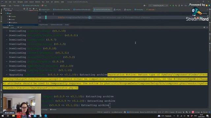This screenshot has height=118, width=211.
Task: Hide the Project tool window
Action: coord(36,9)
